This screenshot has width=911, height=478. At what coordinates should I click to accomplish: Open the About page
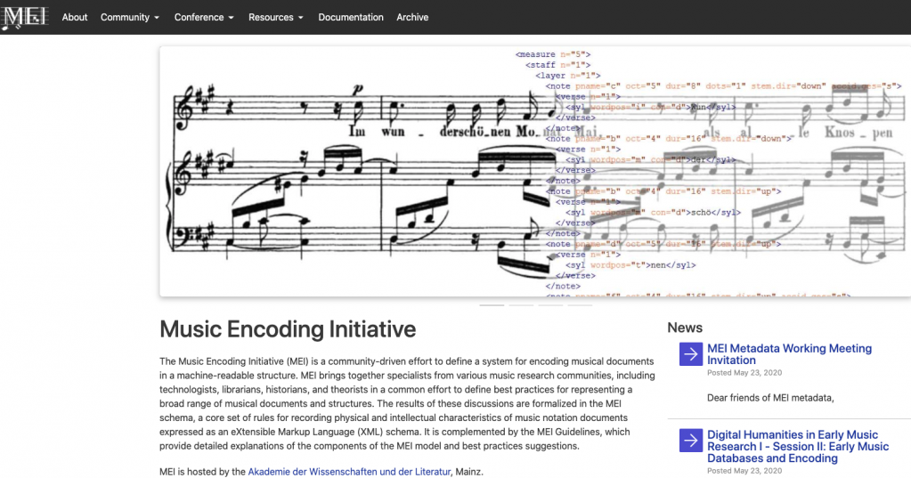coord(75,18)
